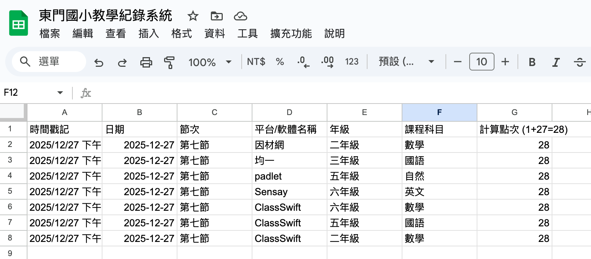Screen dimensions: 591x259
Task: Open the 說明 menu
Action: pyautogui.click(x=334, y=33)
